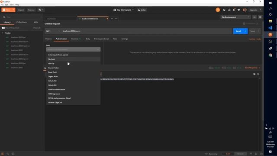This screenshot has height=156, width=277.
Task: Click Clear all in history
Action: [x=37, y=28]
